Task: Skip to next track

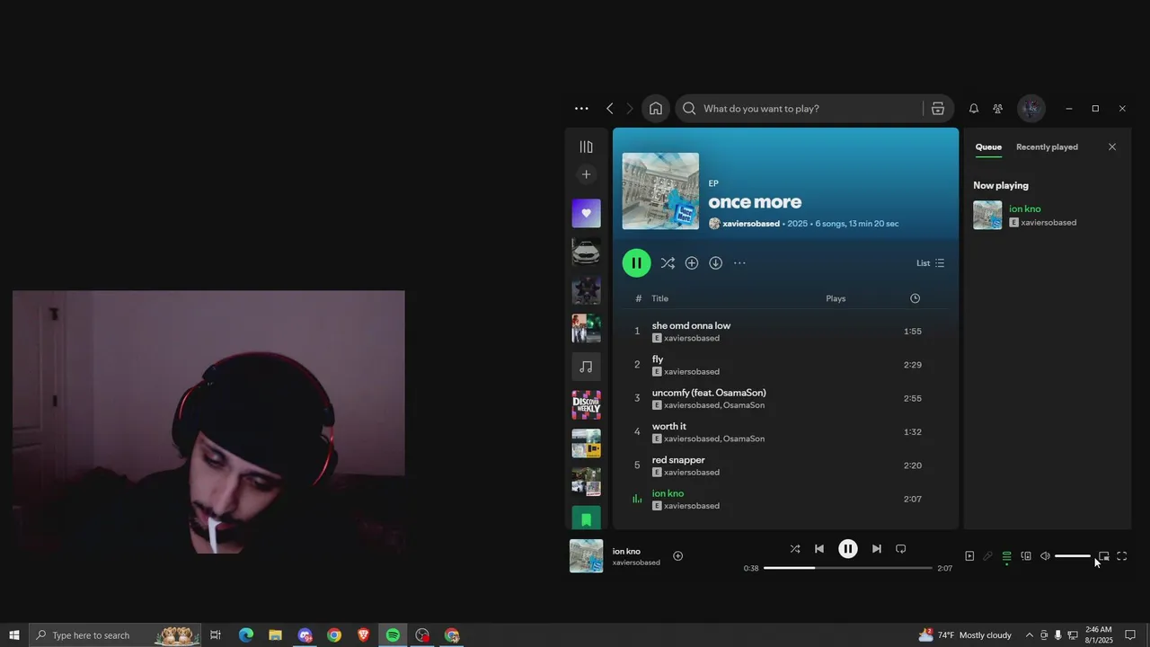Action: 876,549
